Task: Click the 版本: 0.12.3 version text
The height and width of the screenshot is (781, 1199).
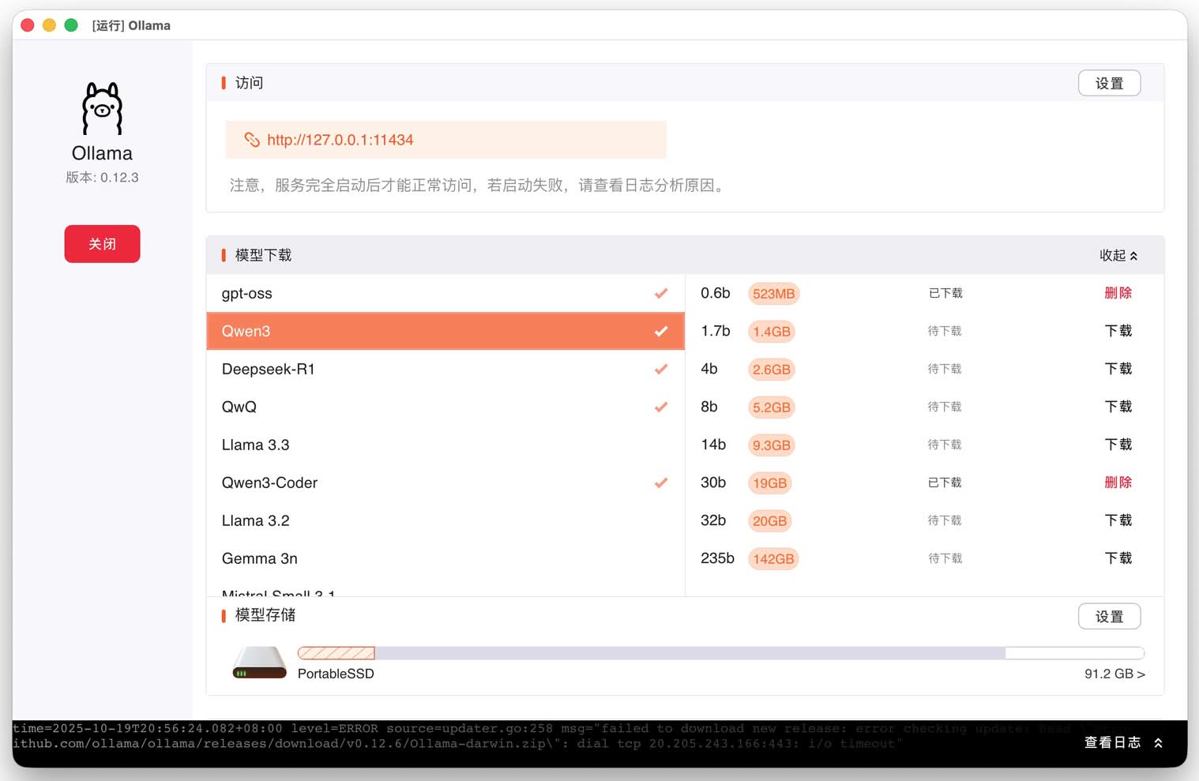Action: coord(103,178)
